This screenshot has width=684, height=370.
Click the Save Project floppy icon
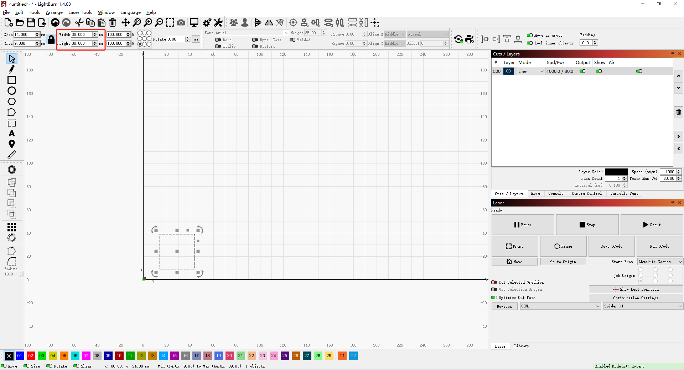[x=31, y=23]
